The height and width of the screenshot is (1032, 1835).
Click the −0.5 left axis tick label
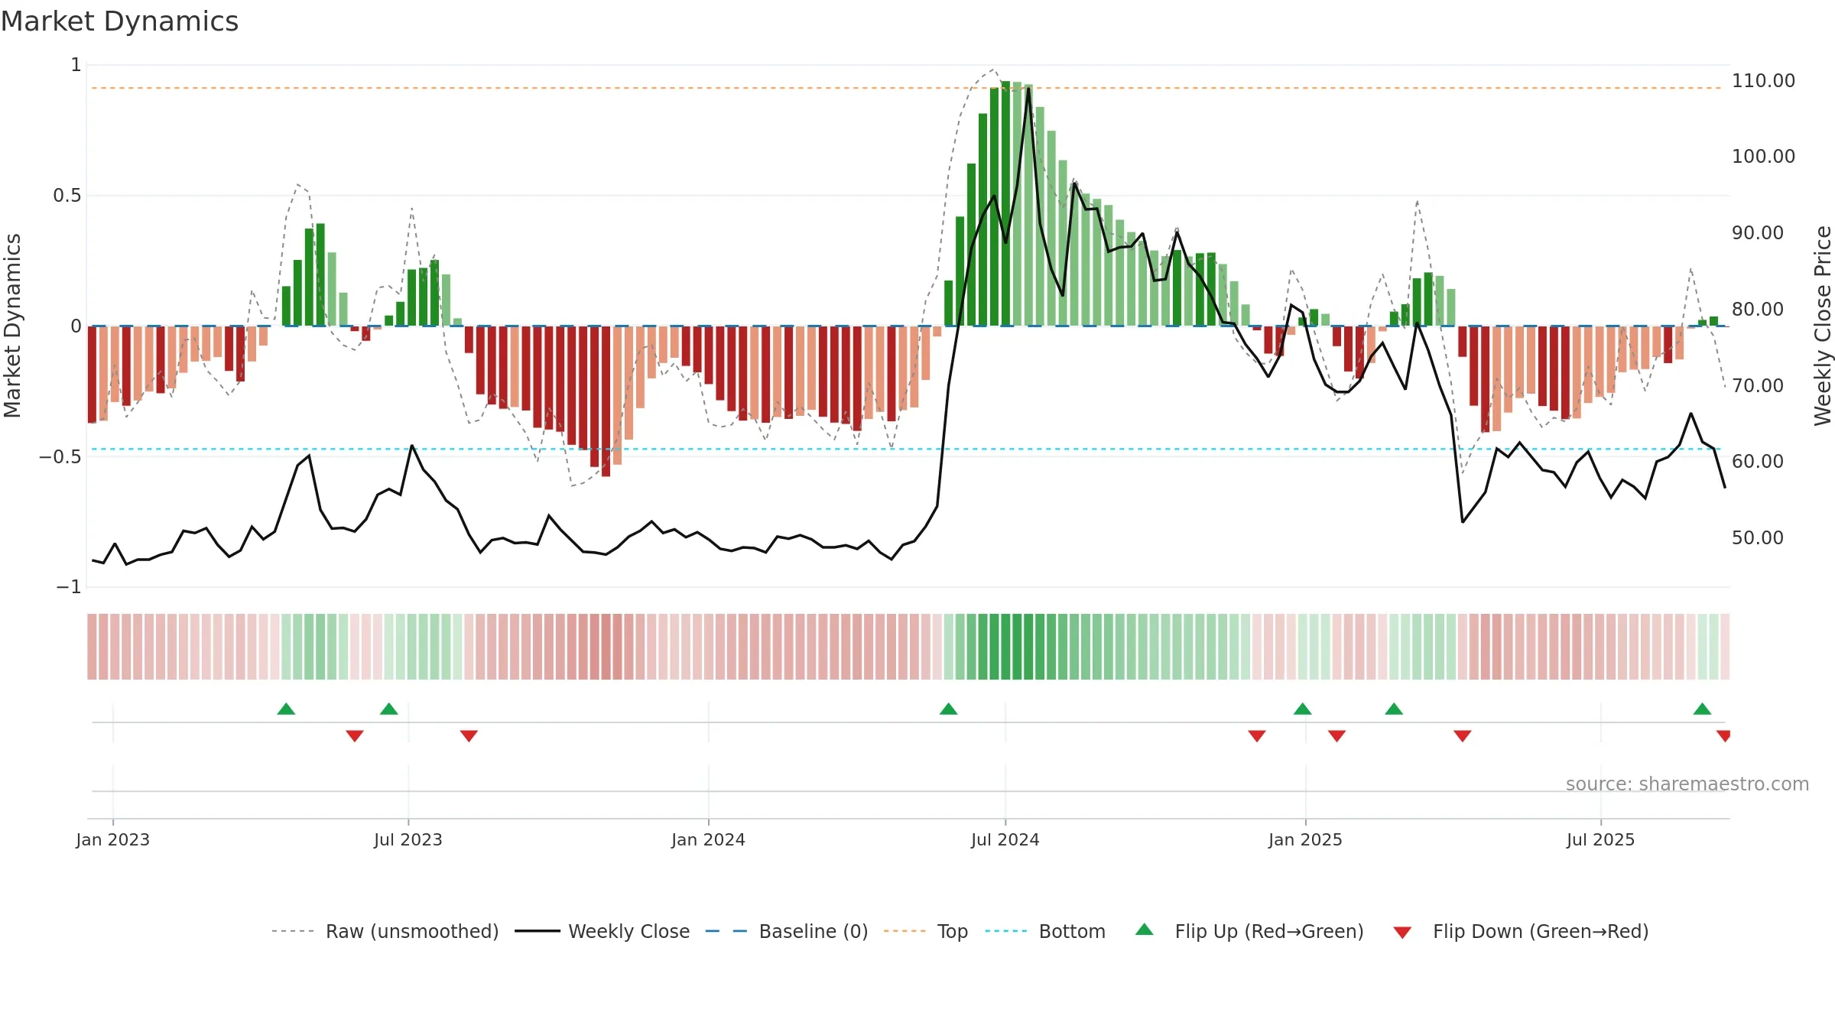[60, 456]
